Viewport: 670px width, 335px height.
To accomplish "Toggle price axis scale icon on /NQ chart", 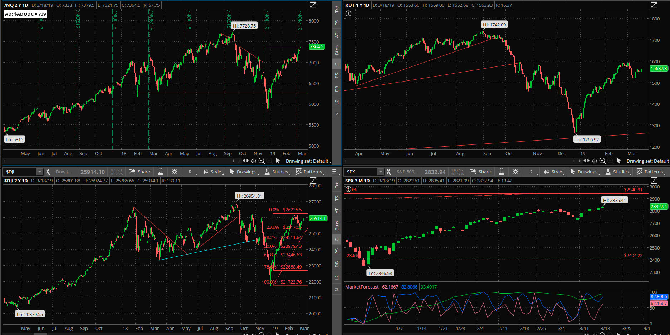I will pos(313,5).
